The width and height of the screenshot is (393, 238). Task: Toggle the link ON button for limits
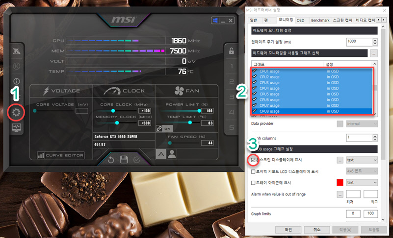(x=164, y=128)
